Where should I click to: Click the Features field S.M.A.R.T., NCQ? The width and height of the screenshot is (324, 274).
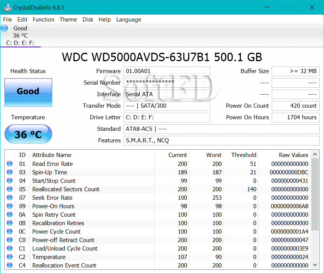tap(222, 141)
